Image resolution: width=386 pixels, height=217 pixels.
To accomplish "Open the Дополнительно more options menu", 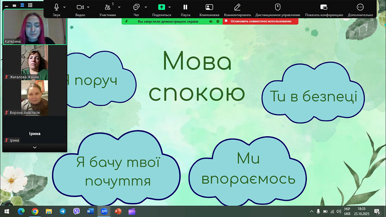I will point(360,7).
